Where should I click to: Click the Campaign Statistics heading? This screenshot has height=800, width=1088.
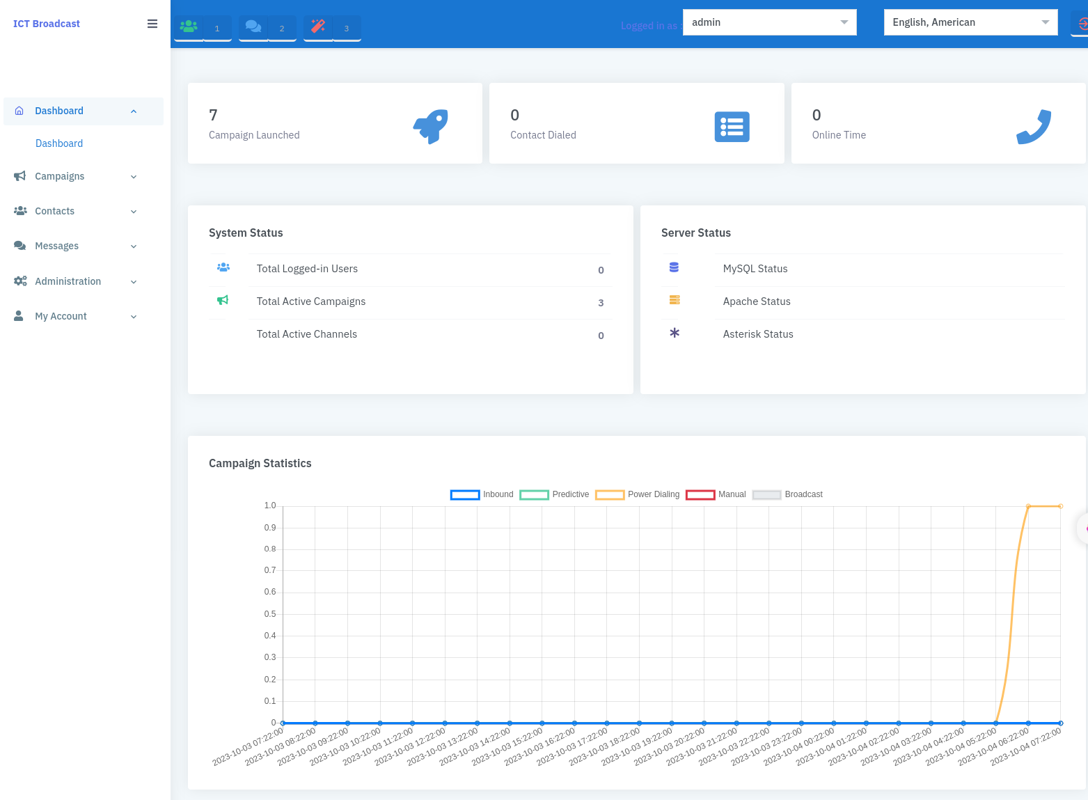[x=260, y=464]
